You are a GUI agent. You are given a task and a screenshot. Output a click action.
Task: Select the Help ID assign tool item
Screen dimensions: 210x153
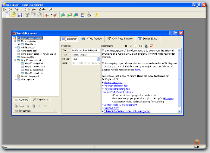[x=34, y=64]
